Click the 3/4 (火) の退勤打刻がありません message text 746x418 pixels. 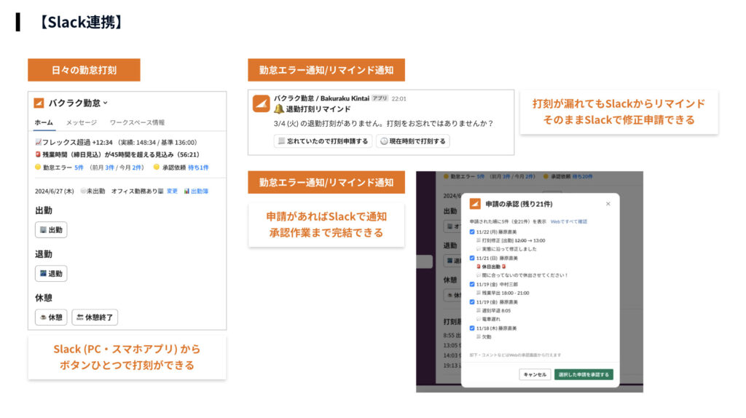click(383, 123)
